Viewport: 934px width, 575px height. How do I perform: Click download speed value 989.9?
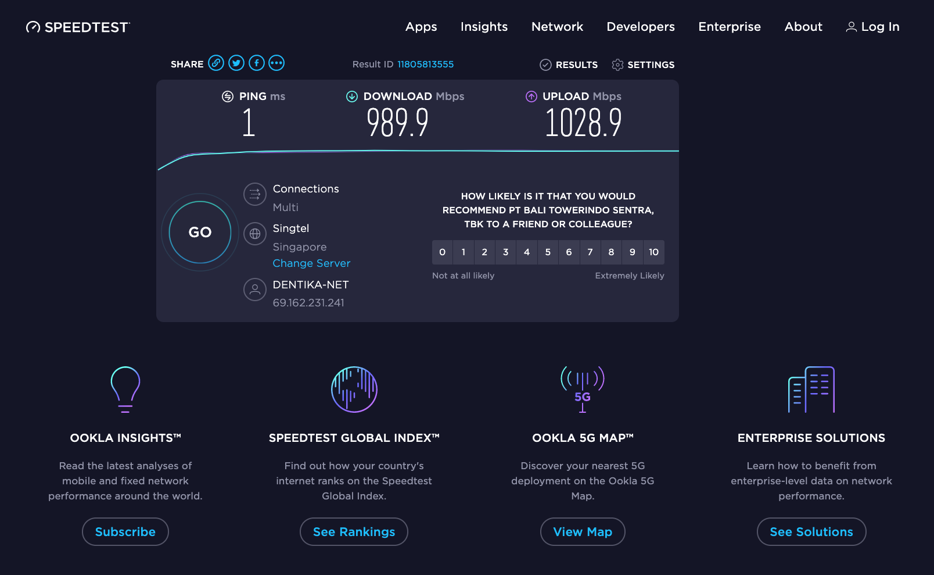(x=398, y=123)
